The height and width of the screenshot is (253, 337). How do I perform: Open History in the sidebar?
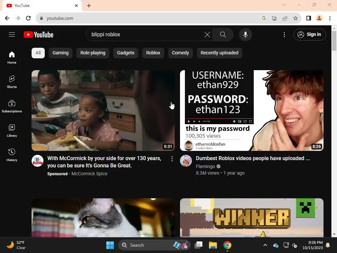(x=12, y=155)
